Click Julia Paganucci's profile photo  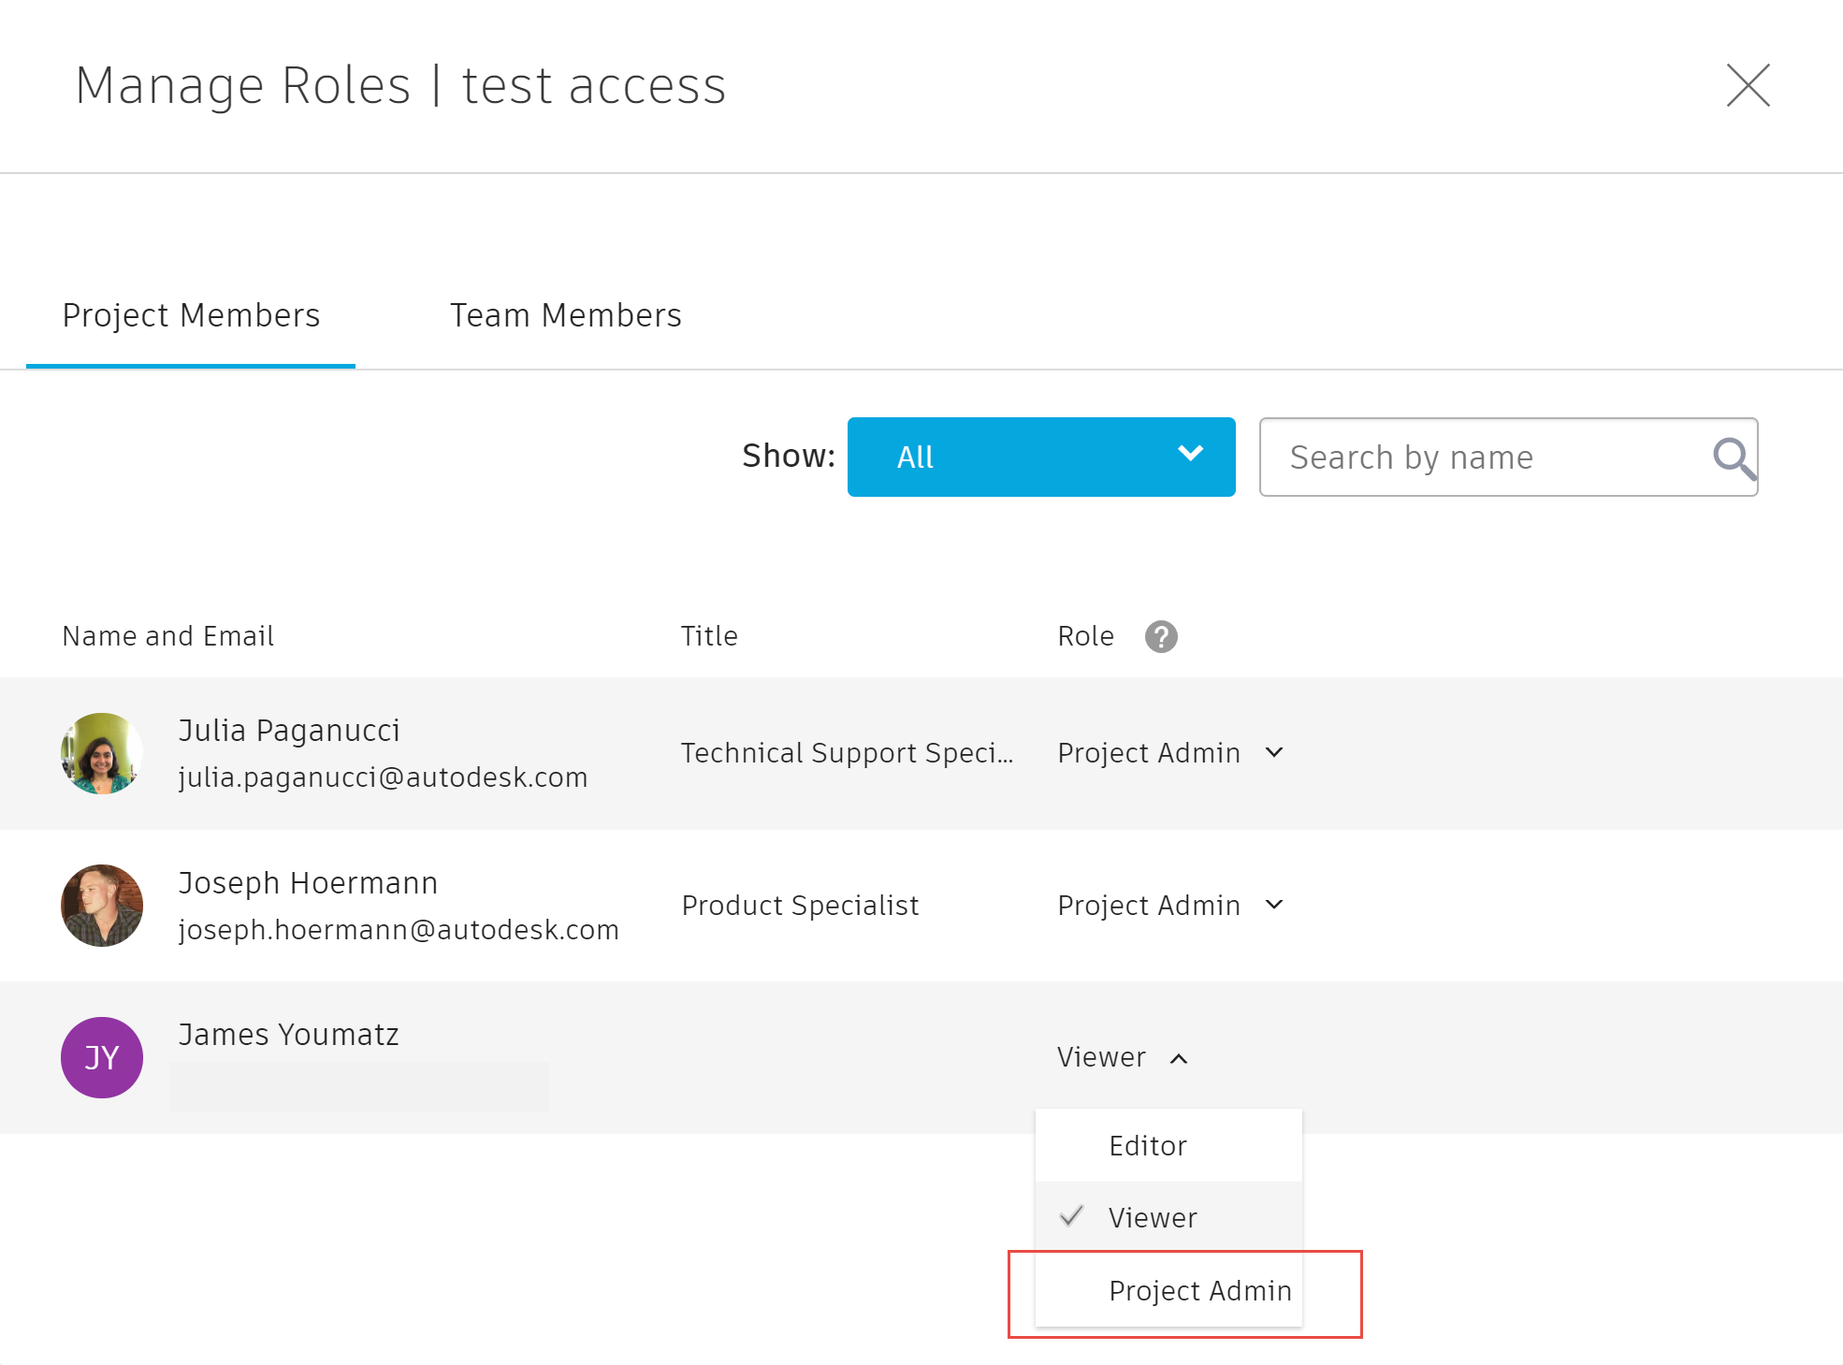pyautogui.click(x=102, y=754)
